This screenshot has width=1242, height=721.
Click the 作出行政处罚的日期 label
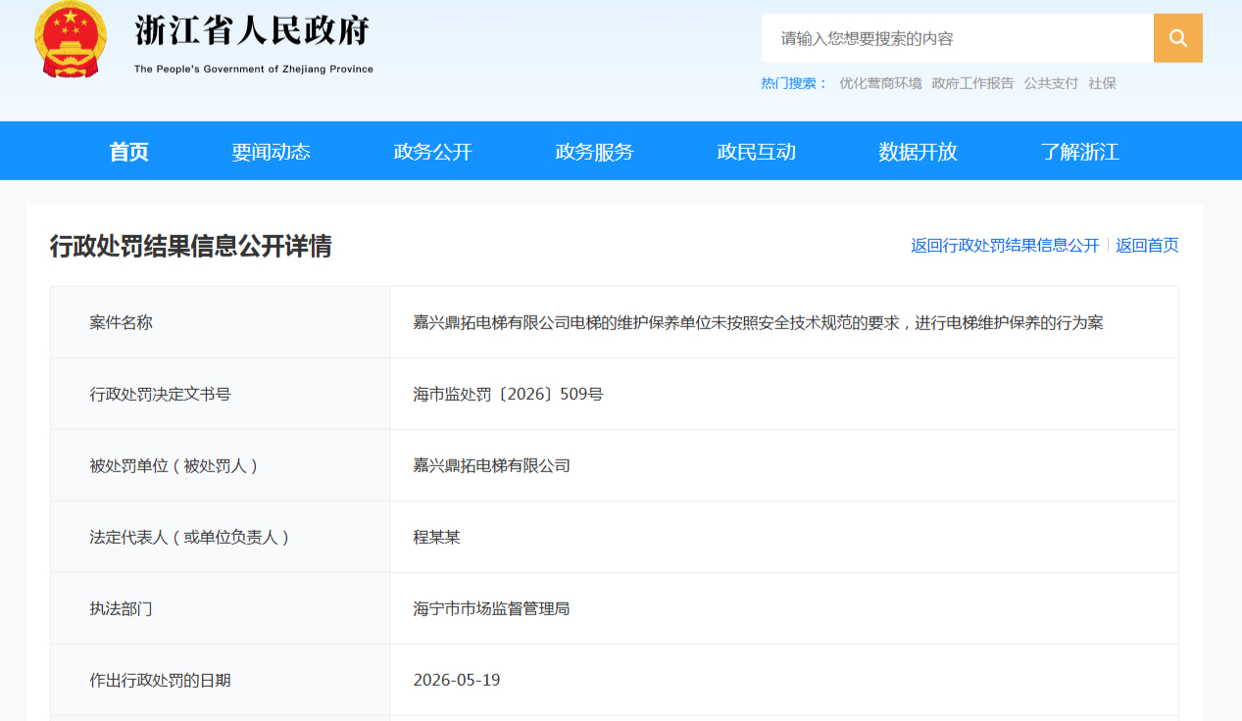[x=160, y=680]
